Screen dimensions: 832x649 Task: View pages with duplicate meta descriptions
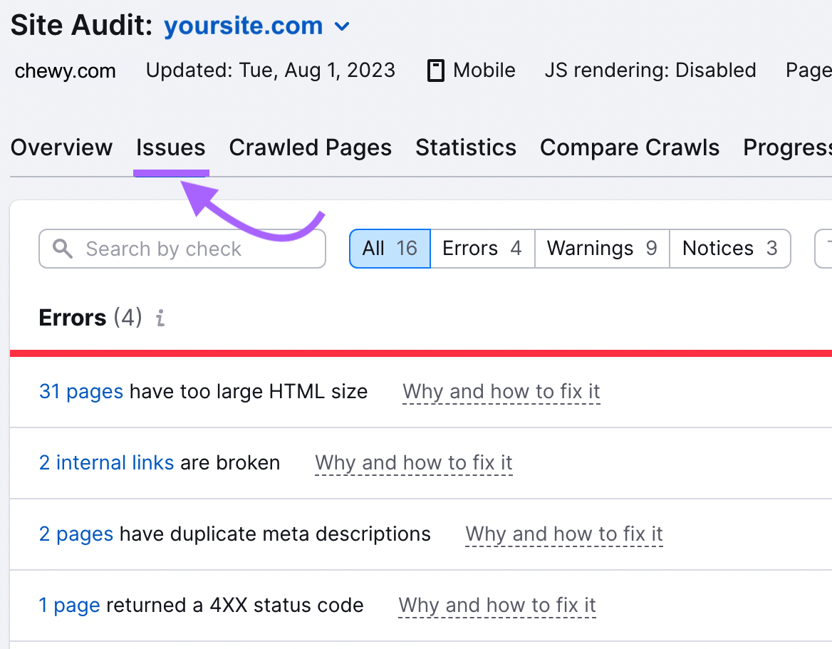coord(76,534)
